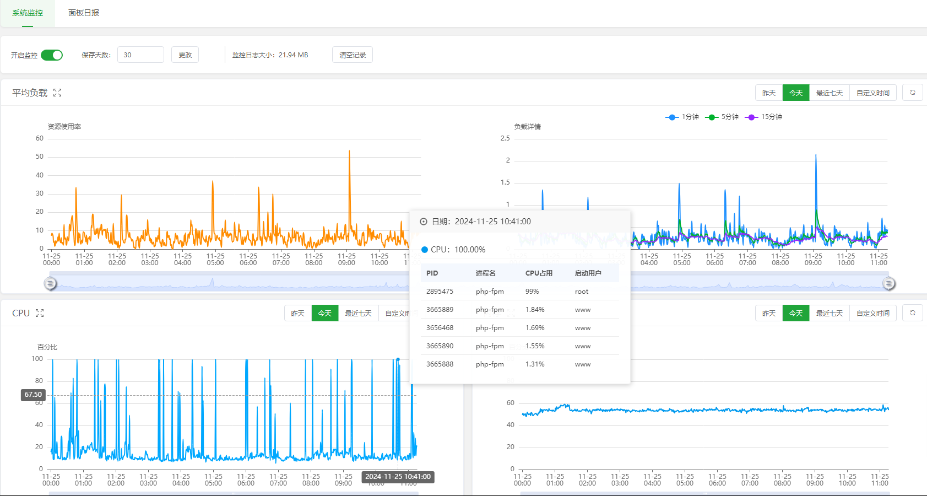Image resolution: width=927 pixels, height=496 pixels.
Task: Click the 67.50 axis pointer label
Action: (33, 395)
